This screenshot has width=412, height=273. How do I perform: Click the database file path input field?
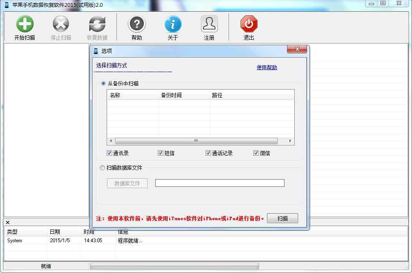(x=220, y=183)
